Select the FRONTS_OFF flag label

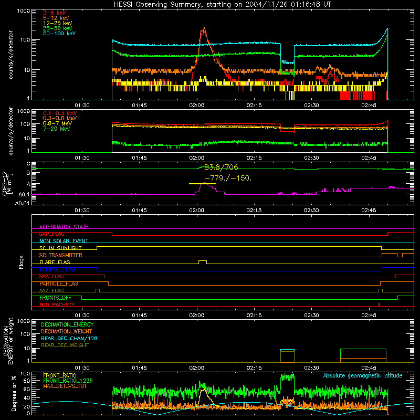click(x=55, y=298)
